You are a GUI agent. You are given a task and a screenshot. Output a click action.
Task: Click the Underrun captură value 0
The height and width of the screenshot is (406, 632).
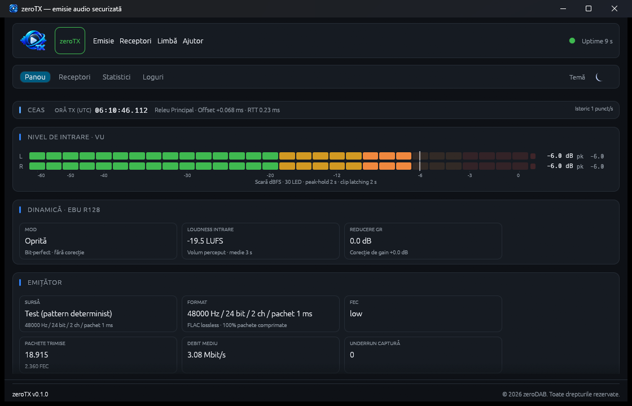click(x=352, y=355)
